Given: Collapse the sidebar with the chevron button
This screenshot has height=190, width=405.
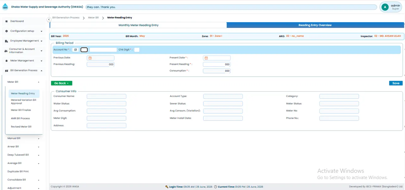Looking at the screenshot, I should click(49, 20).
